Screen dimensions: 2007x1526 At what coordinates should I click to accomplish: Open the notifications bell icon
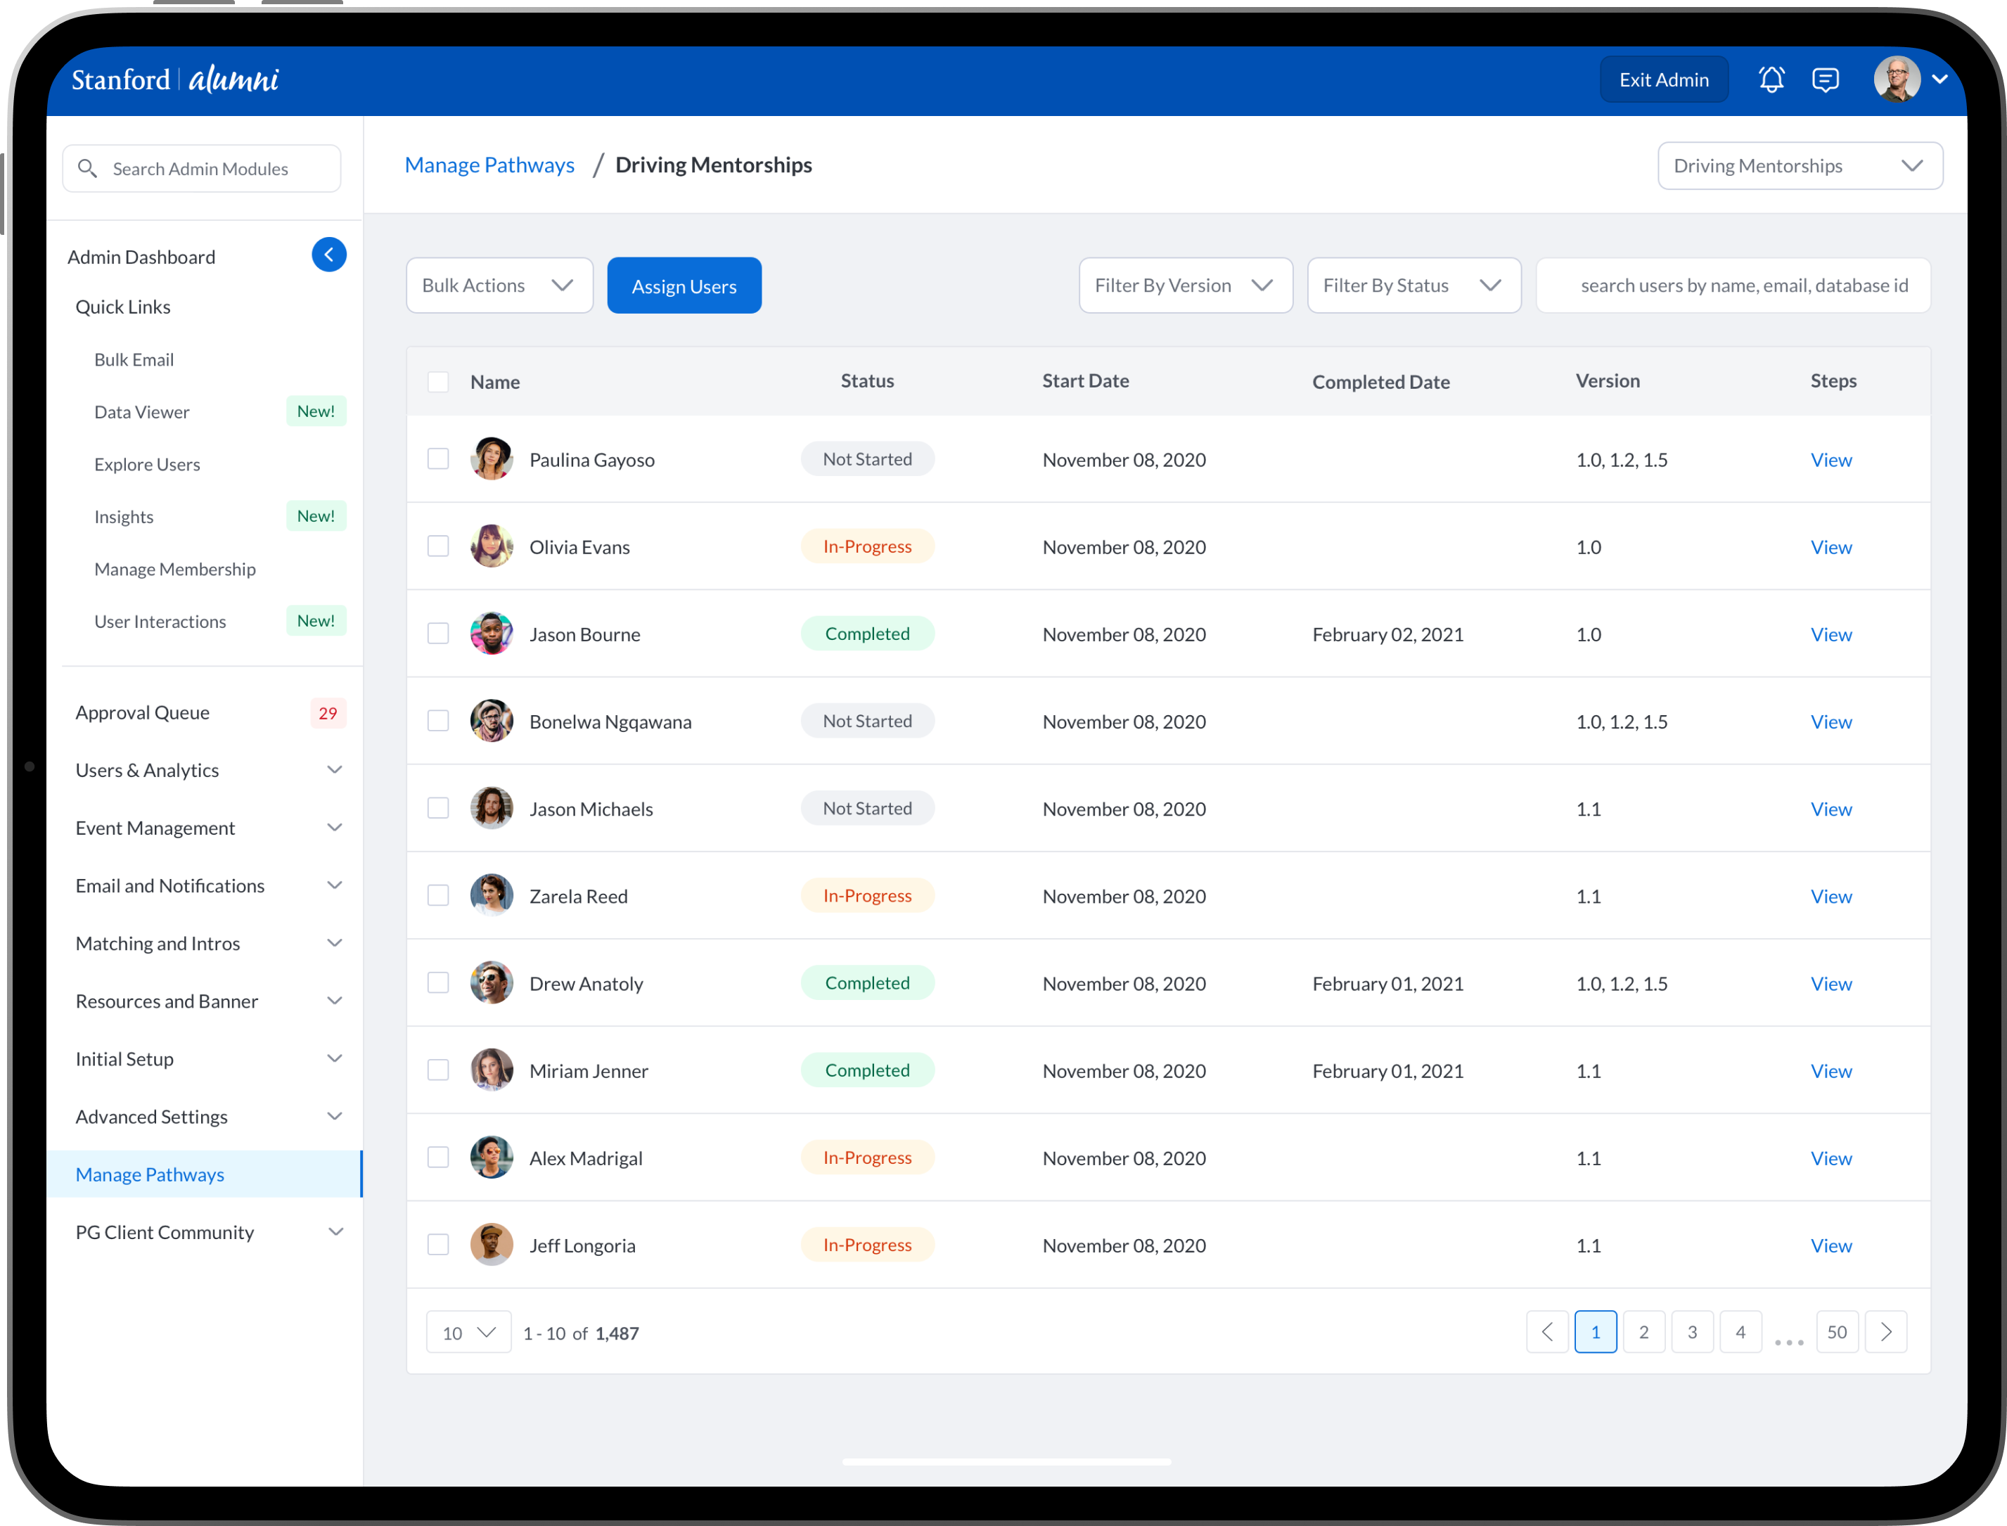point(1771,80)
